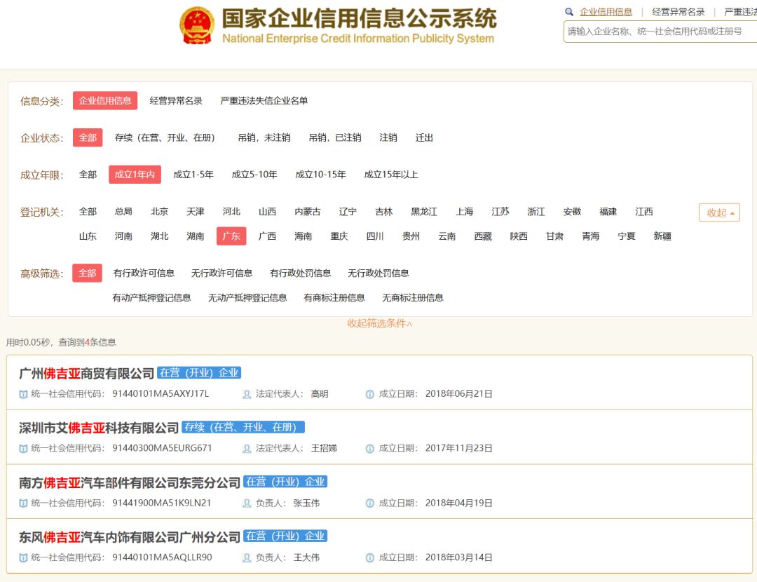Select 有商标注册信息 advanced filter

click(334, 297)
